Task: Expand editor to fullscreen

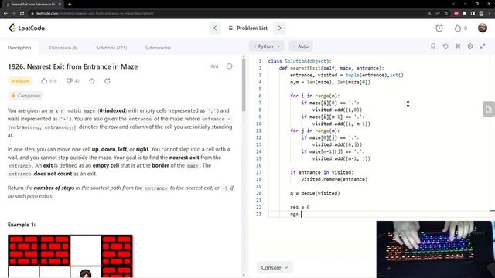Action: [483, 46]
